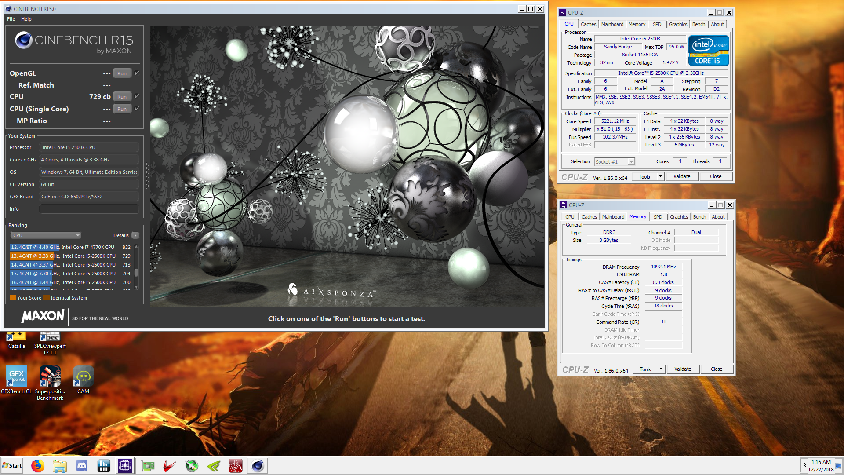The image size is (844, 475).
Task: Open Windows Explorer folder icon in taskbar
Action: 60,466
